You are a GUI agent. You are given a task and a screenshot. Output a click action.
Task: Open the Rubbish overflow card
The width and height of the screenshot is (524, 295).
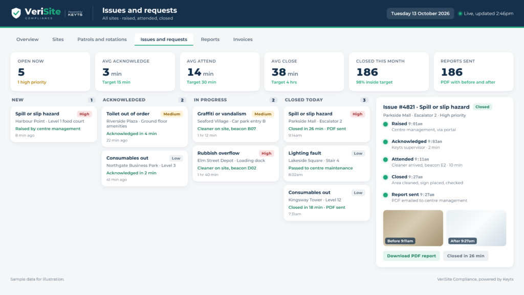[235, 163]
